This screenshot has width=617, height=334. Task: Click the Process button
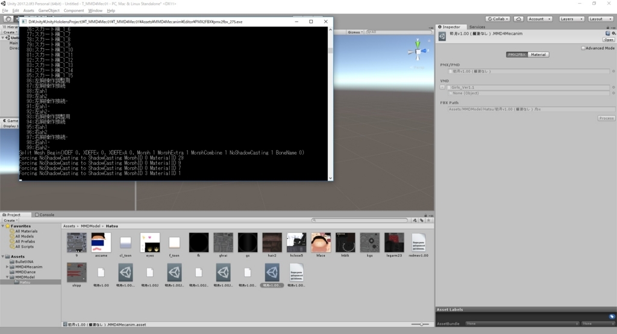click(606, 119)
